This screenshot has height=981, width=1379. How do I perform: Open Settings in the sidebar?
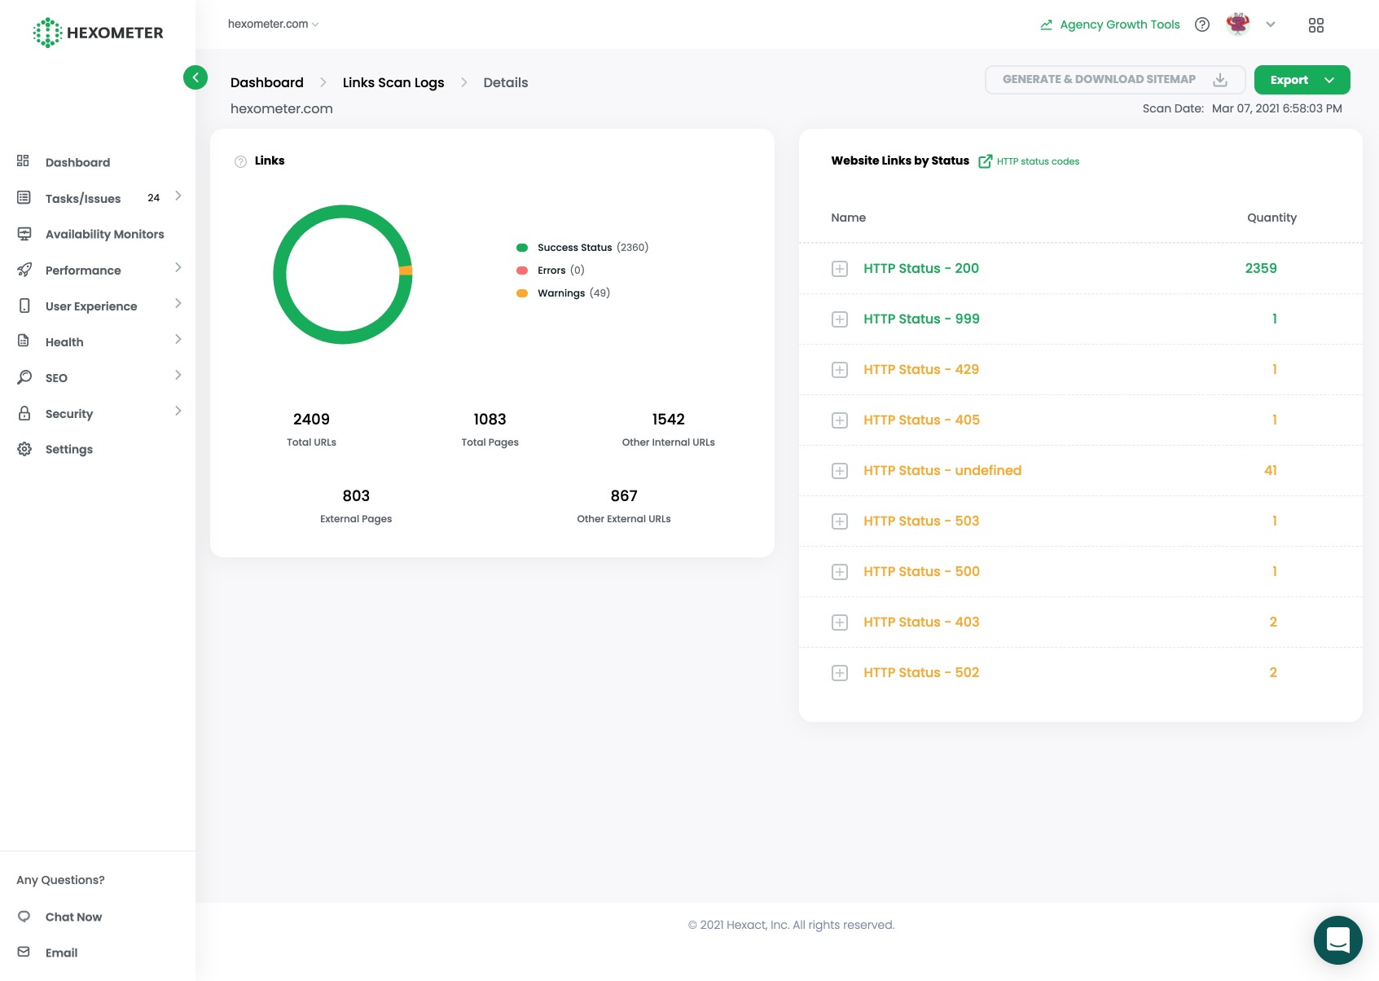(x=69, y=450)
